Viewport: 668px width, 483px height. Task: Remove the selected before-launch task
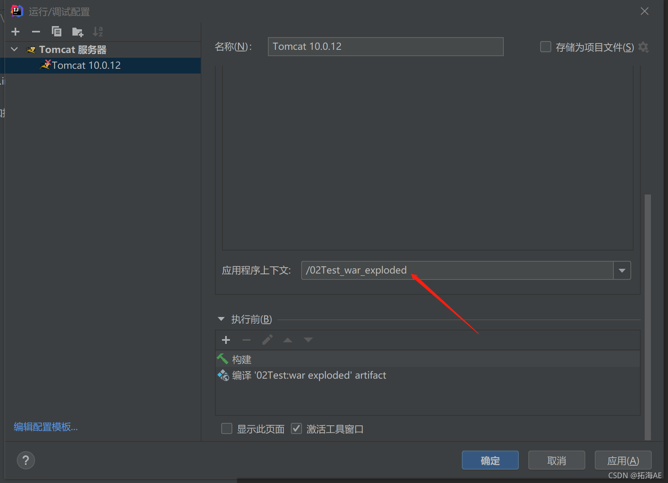pos(247,340)
